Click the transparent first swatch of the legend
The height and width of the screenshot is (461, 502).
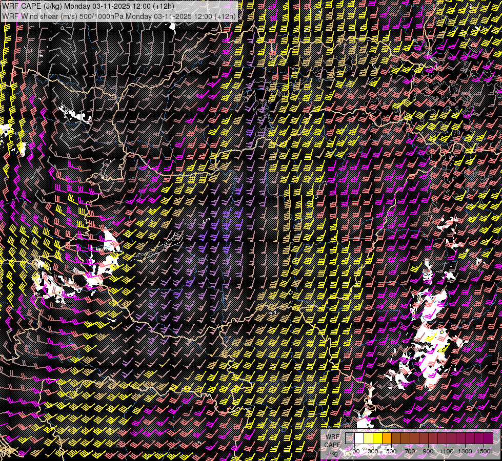click(x=350, y=438)
